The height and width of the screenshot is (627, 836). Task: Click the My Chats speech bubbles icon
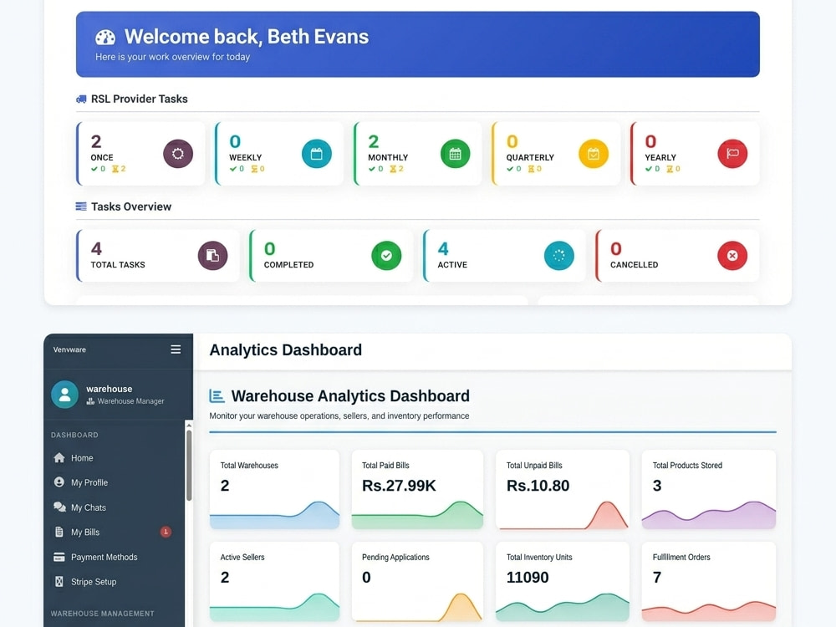59,507
